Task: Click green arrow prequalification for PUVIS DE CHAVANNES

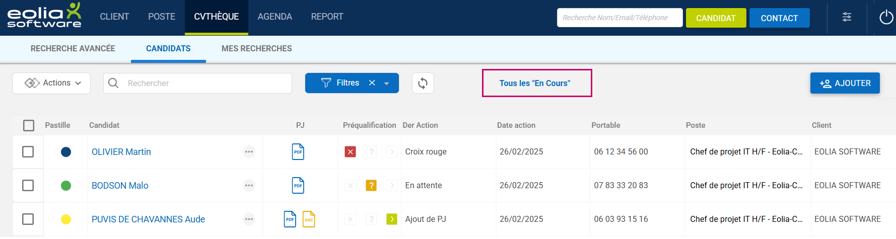Action: point(391,219)
